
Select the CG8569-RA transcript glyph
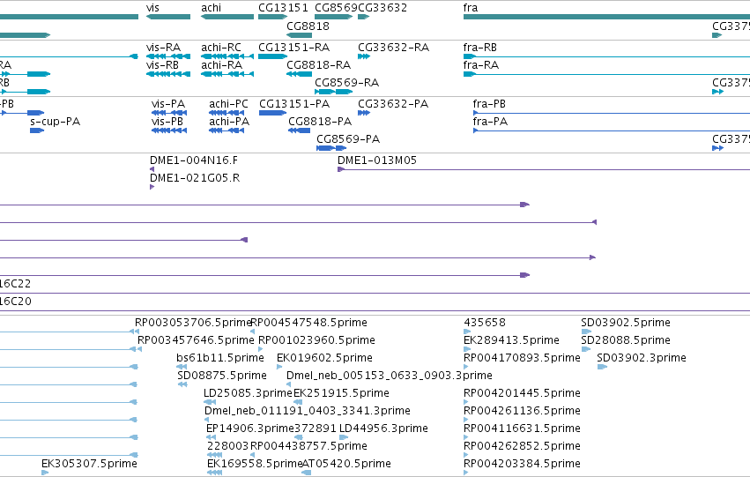click(333, 92)
